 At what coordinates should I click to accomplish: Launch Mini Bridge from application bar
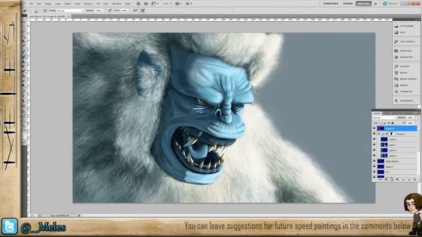(146, 4)
